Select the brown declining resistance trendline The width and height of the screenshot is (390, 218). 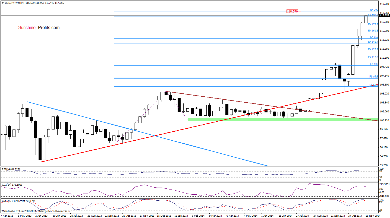click(x=272, y=106)
